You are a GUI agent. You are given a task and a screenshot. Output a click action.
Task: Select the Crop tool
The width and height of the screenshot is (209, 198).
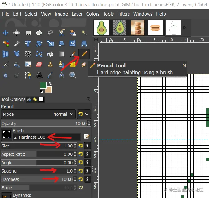click(17, 43)
